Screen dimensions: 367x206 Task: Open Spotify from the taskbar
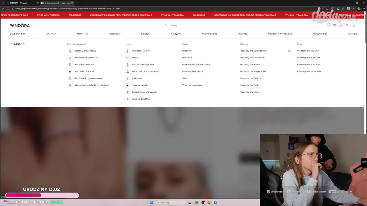(x=196, y=203)
